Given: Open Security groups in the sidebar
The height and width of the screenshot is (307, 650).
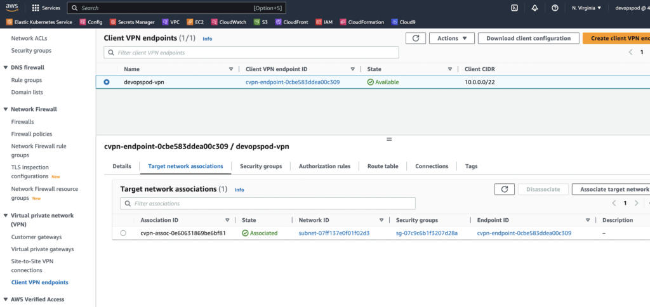Looking at the screenshot, I should click(x=31, y=51).
